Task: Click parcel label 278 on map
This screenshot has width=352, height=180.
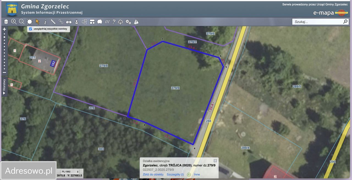Action: coord(92,108)
